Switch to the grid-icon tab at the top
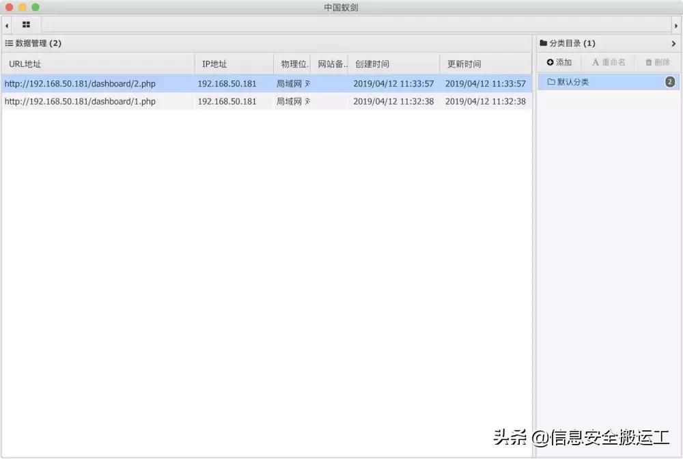Viewport: 683px width, 459px height. (26, 25)
